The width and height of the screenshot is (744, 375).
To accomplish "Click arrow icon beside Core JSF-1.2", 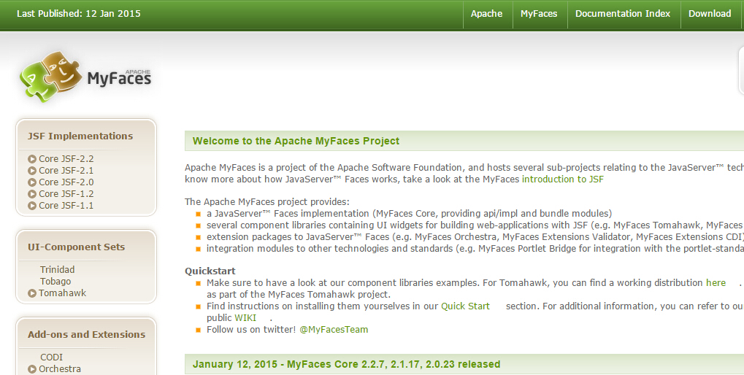I will [32, 194].
